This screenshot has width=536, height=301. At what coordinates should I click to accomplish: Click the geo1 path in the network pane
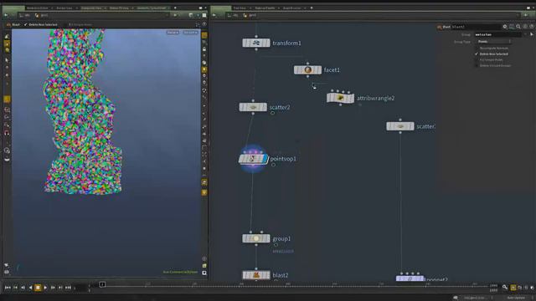[x=250, y=15]
